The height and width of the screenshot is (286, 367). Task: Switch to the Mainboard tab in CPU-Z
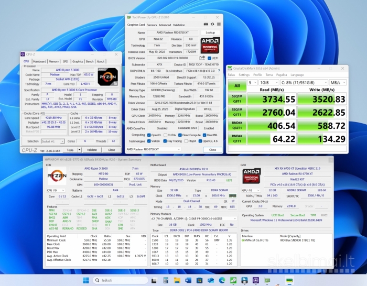pyautogui.click(x=39, y=61)
